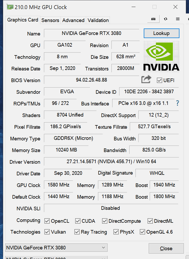Toggle the Ray Tracing checkbox
189x259 pixels.
[77, 232]
